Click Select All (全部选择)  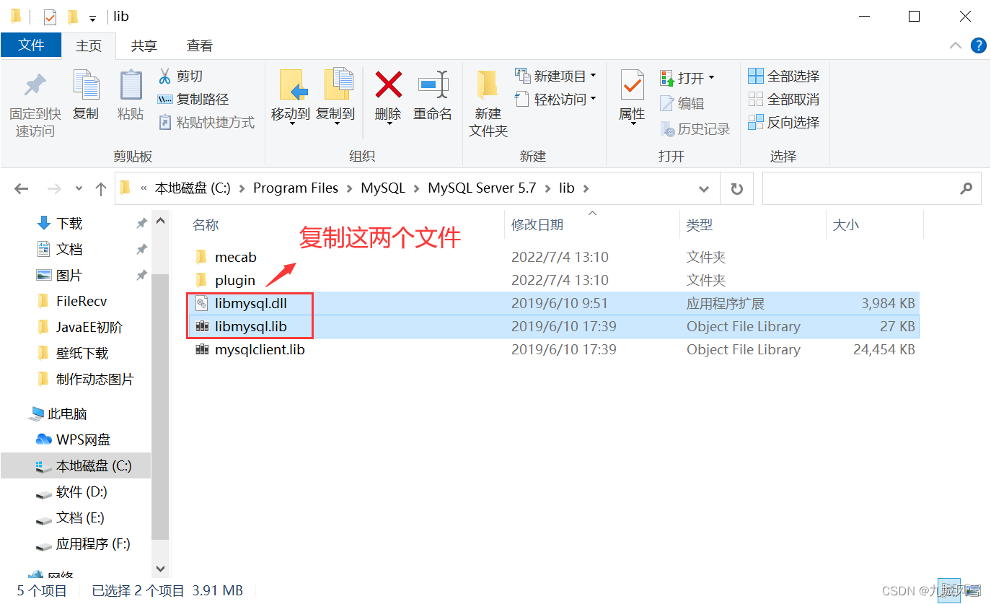click(784, 76)
